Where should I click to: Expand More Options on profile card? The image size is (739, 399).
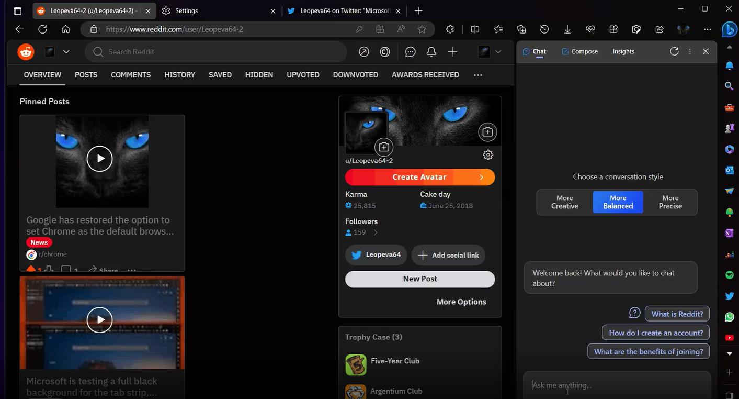(461, 302)
